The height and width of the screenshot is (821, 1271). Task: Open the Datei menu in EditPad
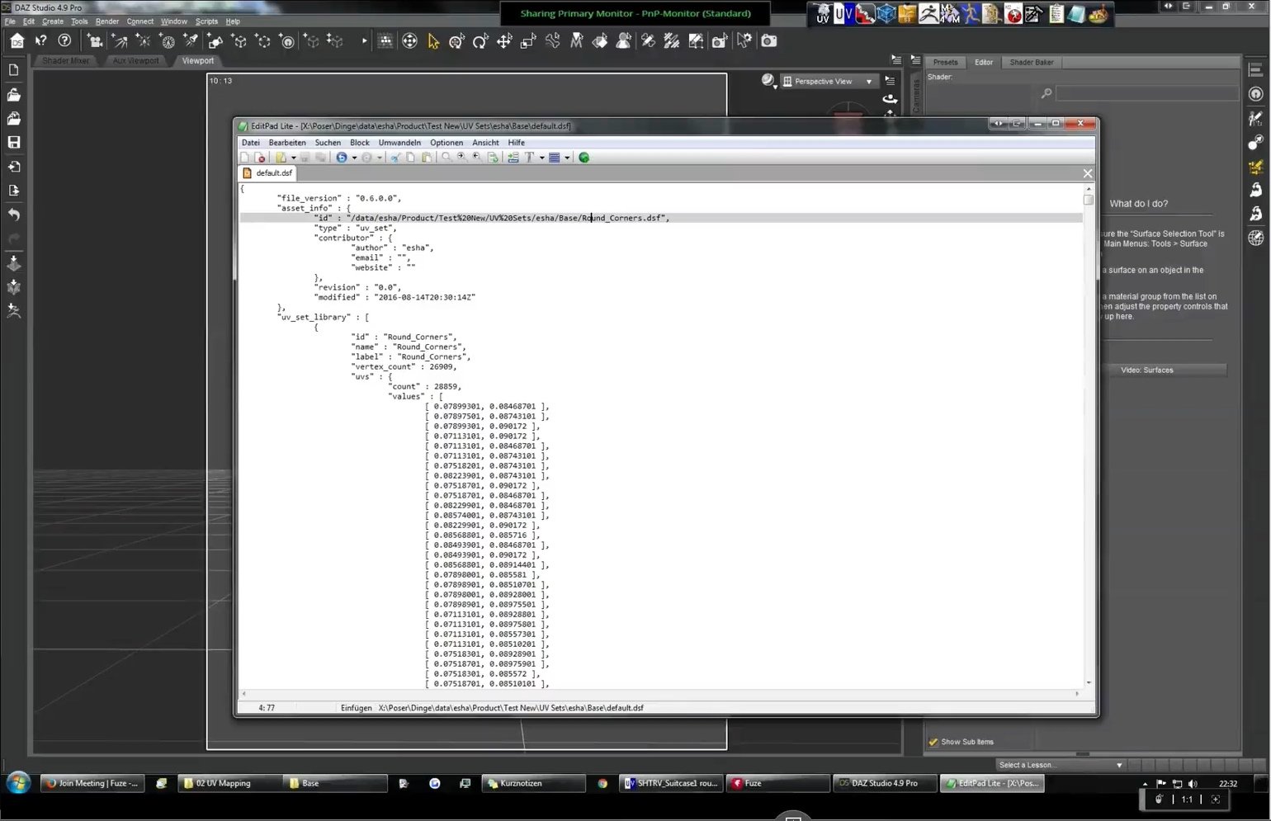click(250, 143)
